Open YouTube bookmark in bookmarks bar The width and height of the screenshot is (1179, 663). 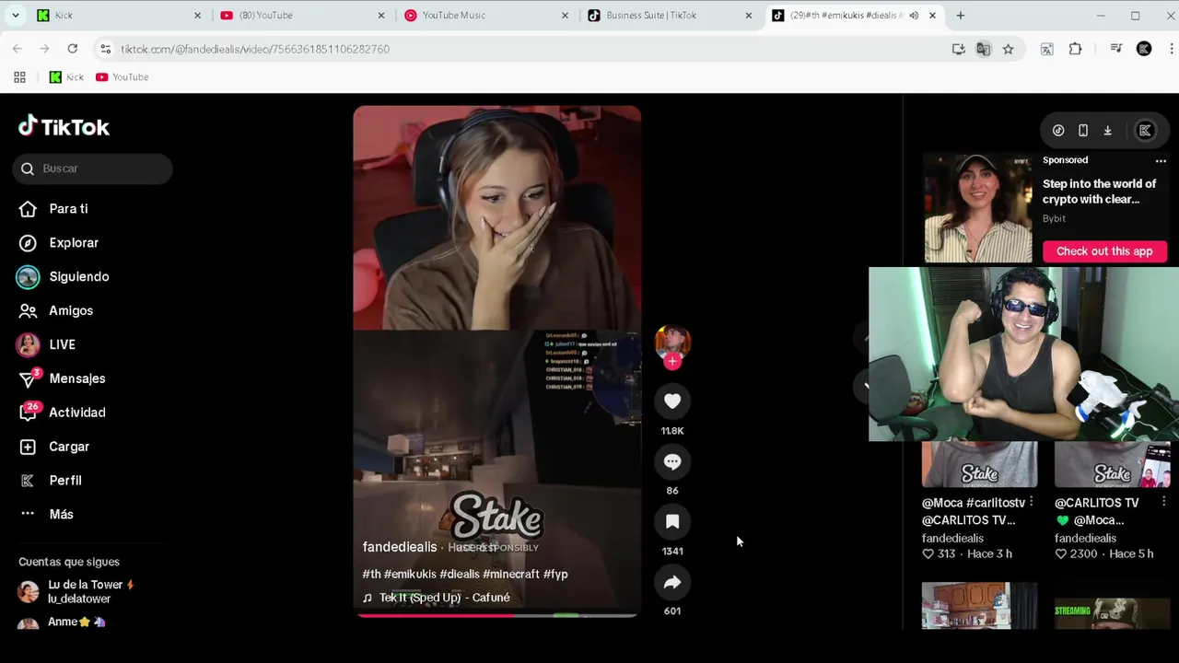(x=123, y=77)
